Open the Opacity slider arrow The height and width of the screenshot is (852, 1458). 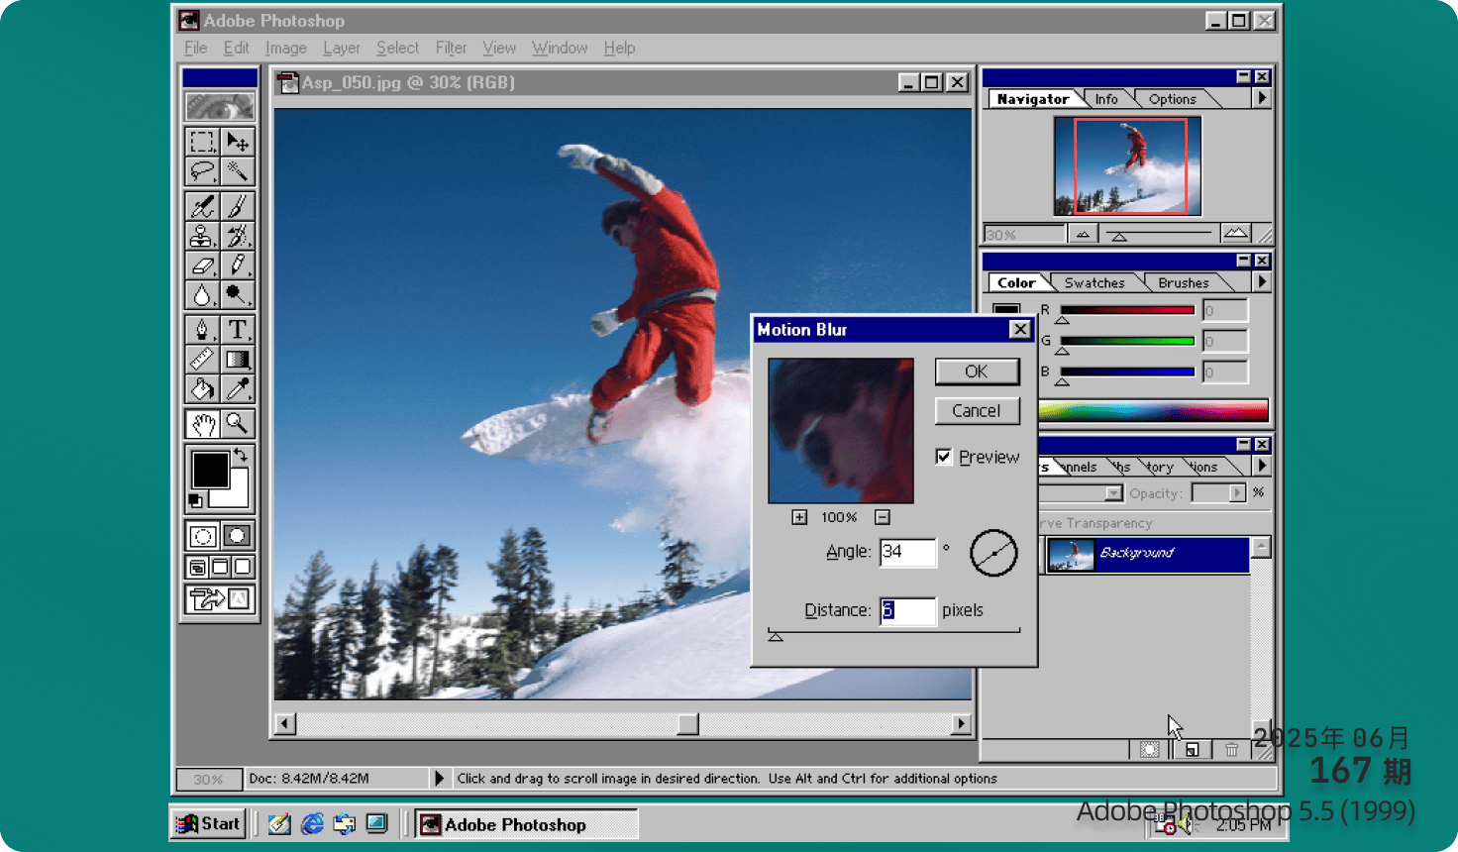click(x=1236, y=492)
